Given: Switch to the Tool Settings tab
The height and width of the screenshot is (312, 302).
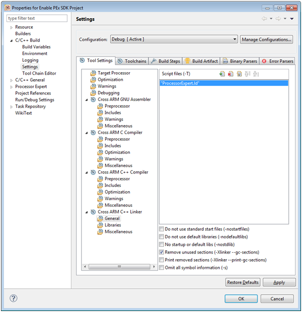Looking at the screenshot, I should pos(96,60).
